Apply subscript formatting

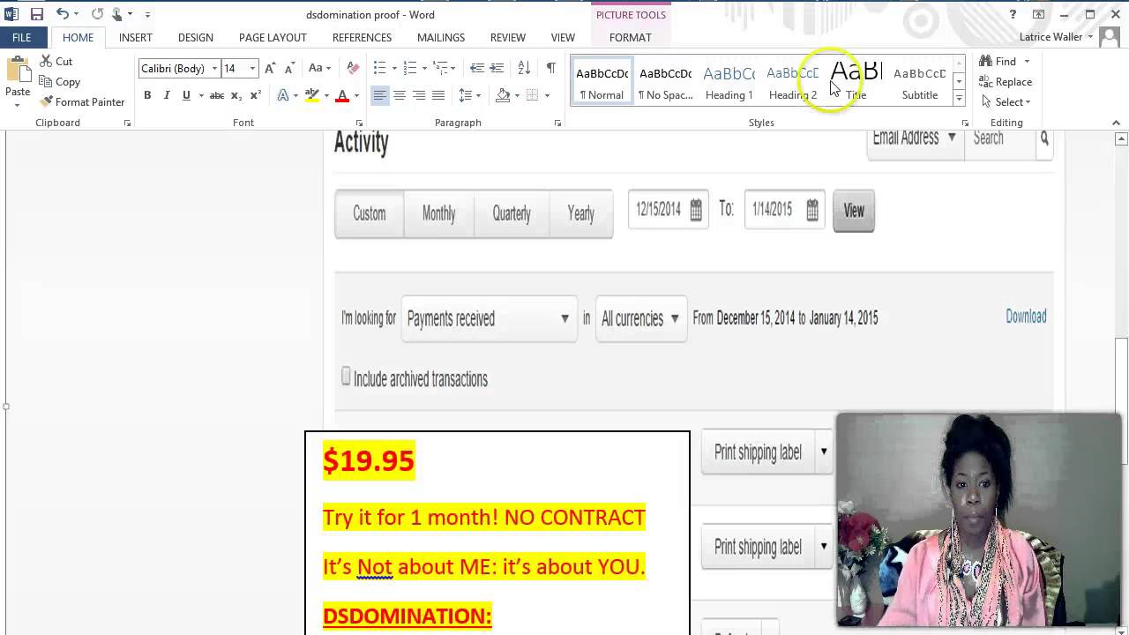[x=236, y=95]
